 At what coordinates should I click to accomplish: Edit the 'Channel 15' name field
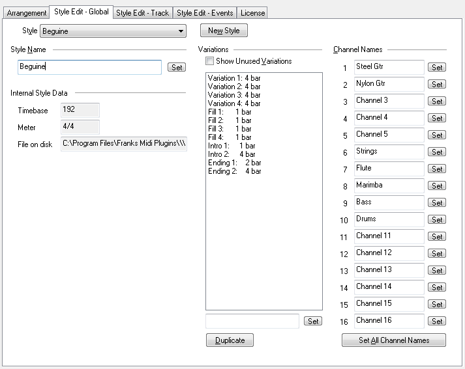point(389,304)
